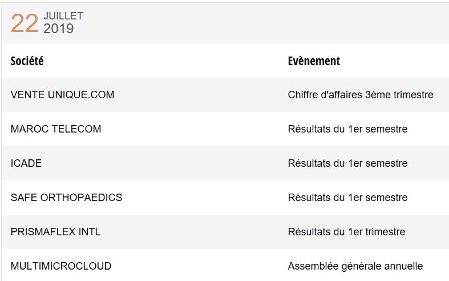Sort by the Société column header
The image size is (449, 281).
27,61
